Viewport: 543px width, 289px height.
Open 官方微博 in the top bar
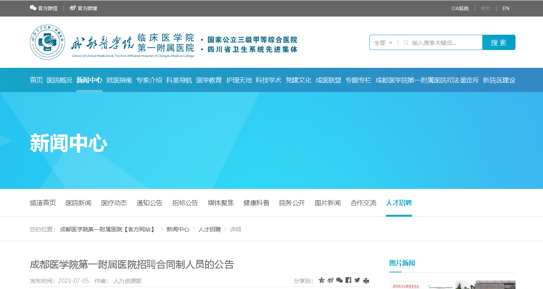pyautogui.click(x=83, y=8)
